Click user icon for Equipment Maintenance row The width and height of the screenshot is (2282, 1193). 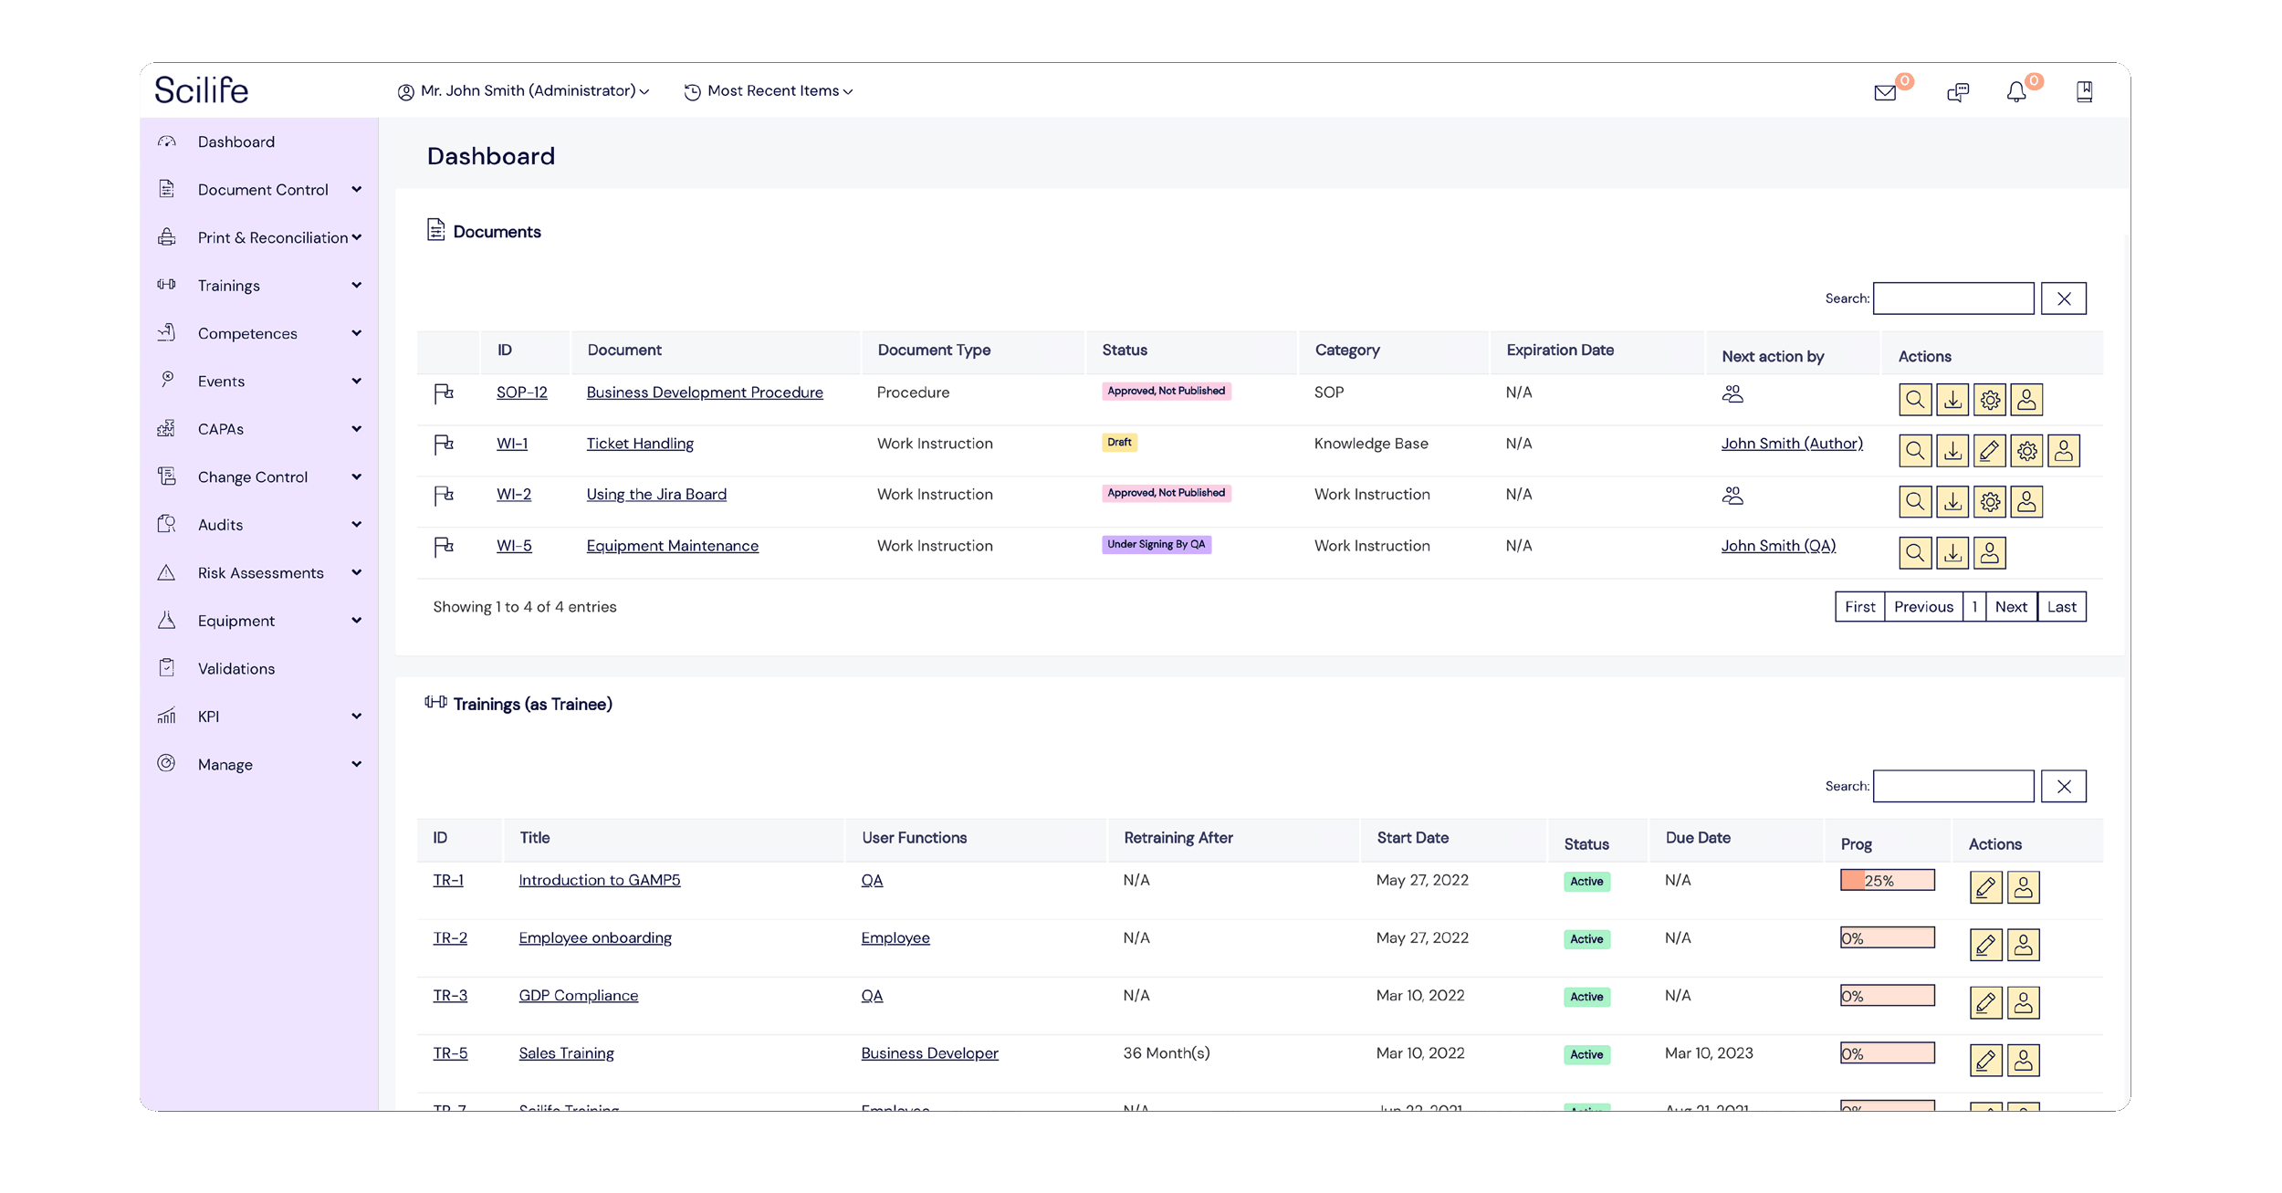click(1990, 553)
